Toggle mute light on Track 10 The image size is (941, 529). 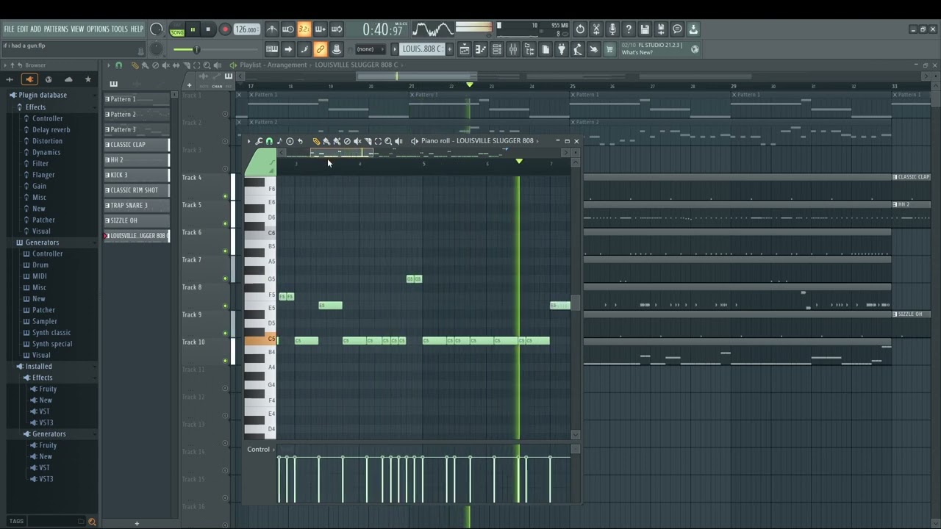pyautogui.click(x=226, y=361)
